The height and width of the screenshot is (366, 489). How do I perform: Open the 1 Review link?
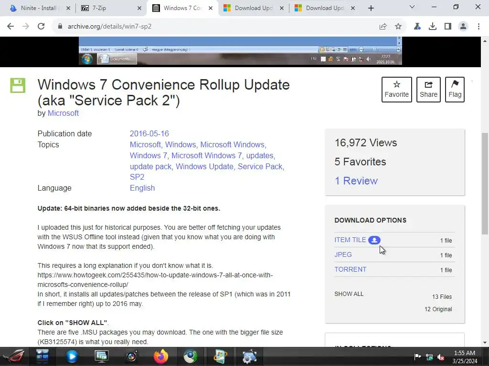[x=356, y=181]
